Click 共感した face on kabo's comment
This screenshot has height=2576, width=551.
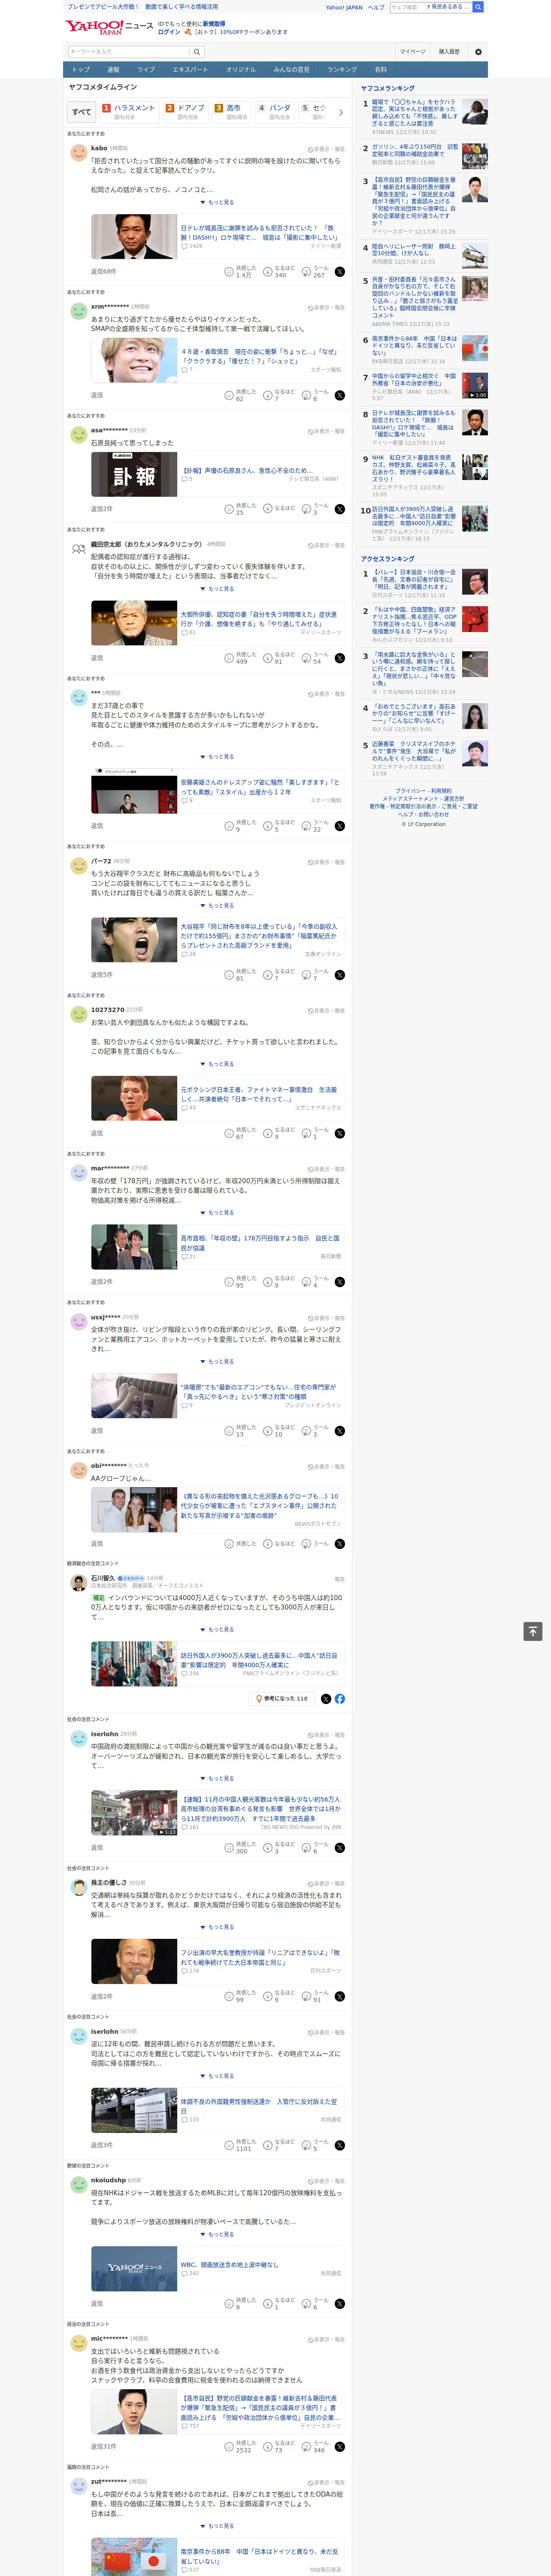point(229,272)
